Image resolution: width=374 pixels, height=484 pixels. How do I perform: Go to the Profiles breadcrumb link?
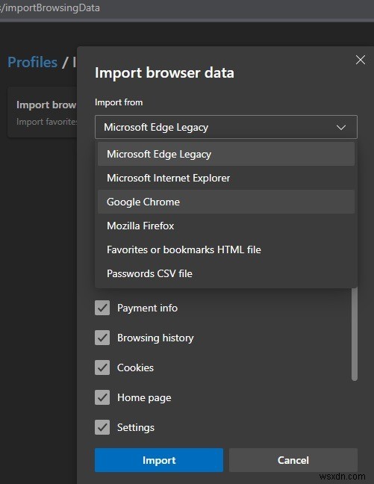(32, 62)
